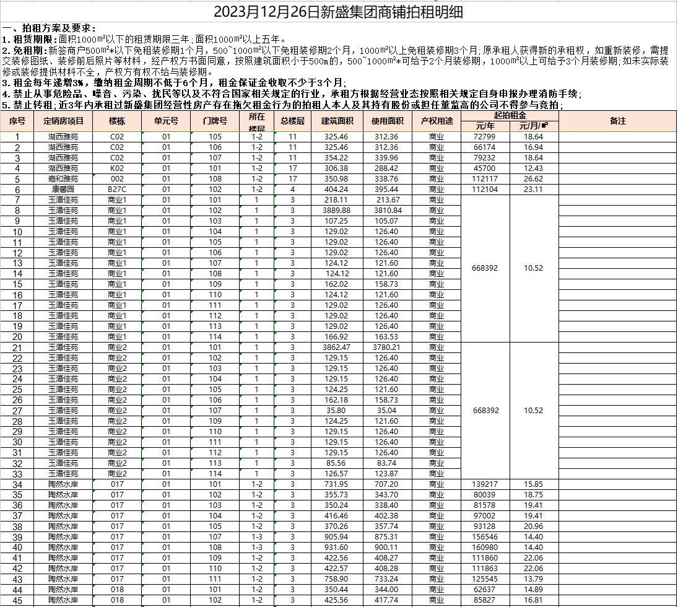Select the "定销房项目" header cell
Image resolution: width=678 pixels, height=607 pixels.
(x=63, y=121)
